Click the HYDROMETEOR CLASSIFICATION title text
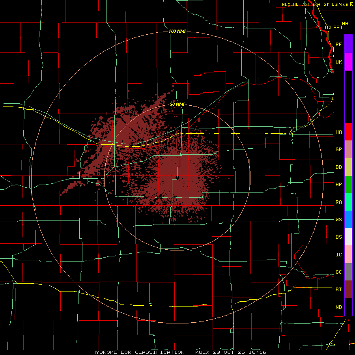 pyautogui.click(x=138, y=352)
